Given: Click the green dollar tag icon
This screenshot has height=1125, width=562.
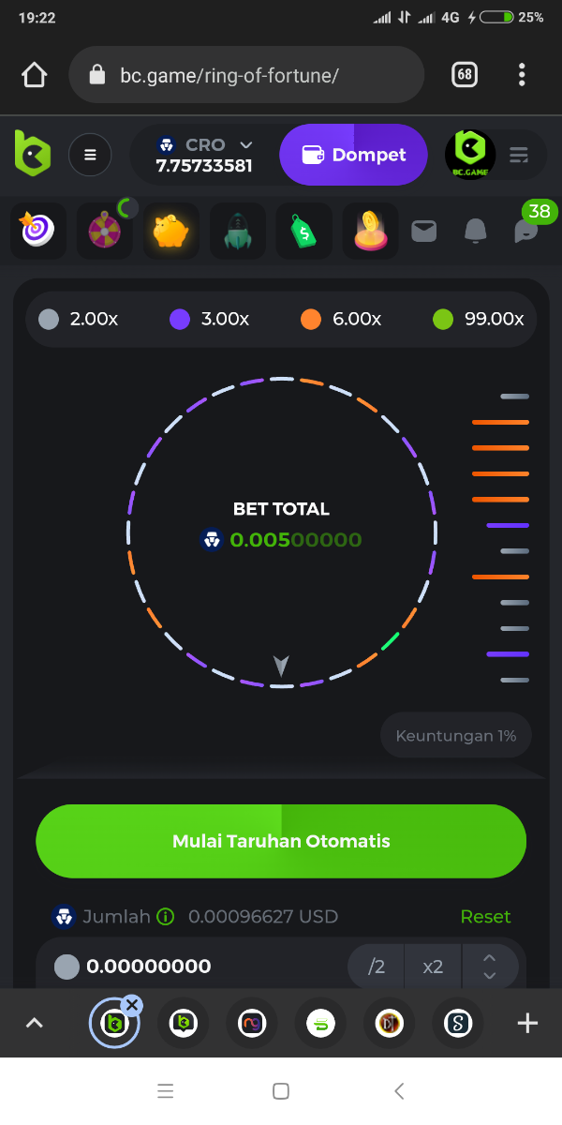Looking at the screenshot, I should (x=303, y=231).
